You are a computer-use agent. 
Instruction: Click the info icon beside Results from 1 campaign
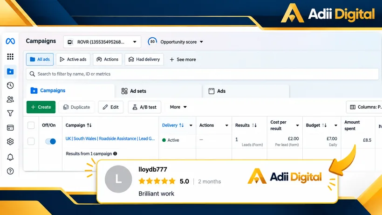115,153
